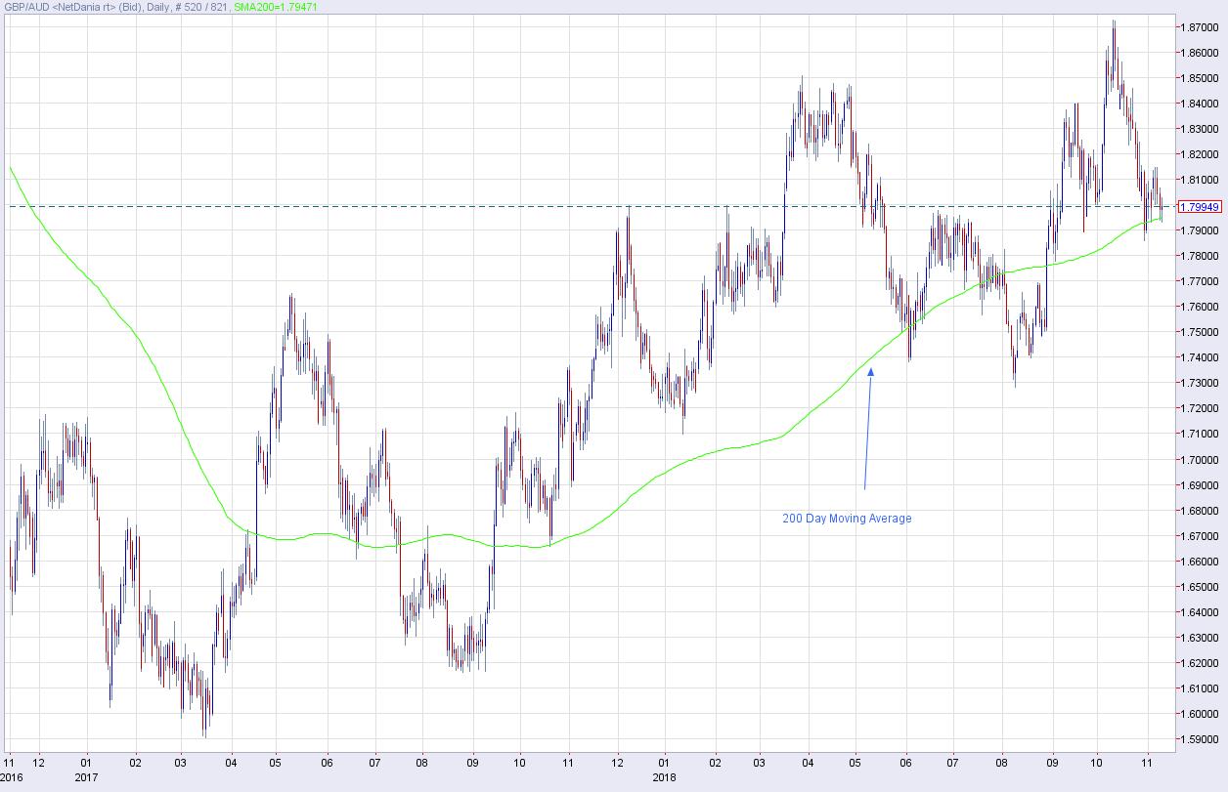Click the May 2017 '05' month label
The image size is (1228, 792).
coord(276,763)
